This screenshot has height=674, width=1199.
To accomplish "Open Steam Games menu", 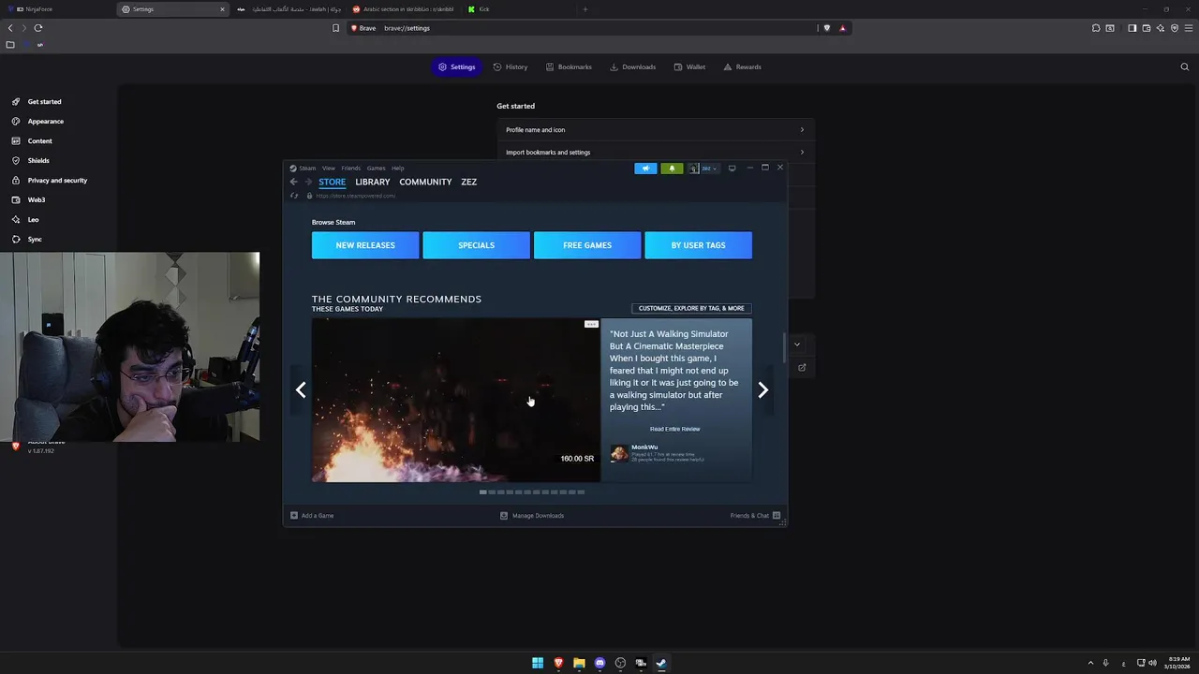I will click(x=376, y=168).
